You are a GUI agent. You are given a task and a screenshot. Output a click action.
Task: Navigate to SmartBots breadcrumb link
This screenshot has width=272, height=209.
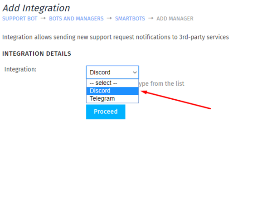click(130, 19)
